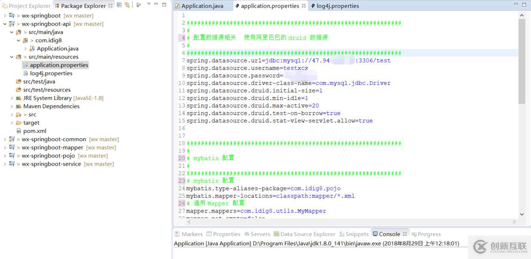Toggle Link with Editor in Package Explorer

127,5
